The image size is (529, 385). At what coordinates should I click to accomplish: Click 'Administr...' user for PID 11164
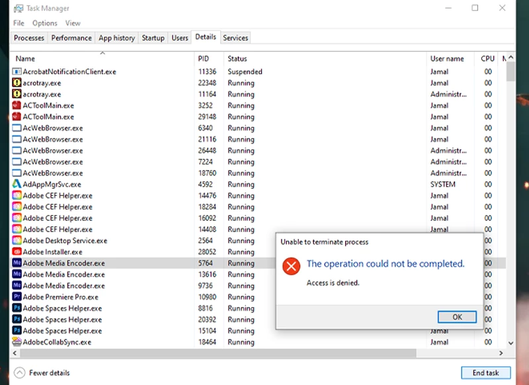point(448,94)
